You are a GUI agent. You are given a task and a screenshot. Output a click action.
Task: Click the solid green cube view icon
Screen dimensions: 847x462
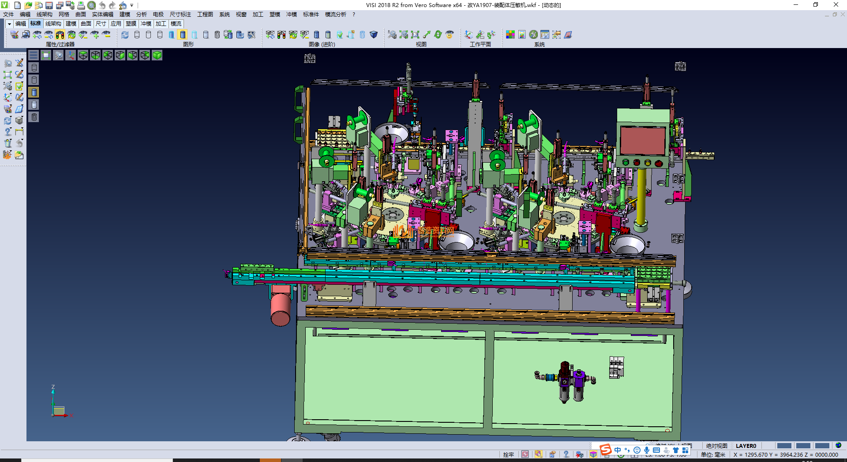click(157, 55)
